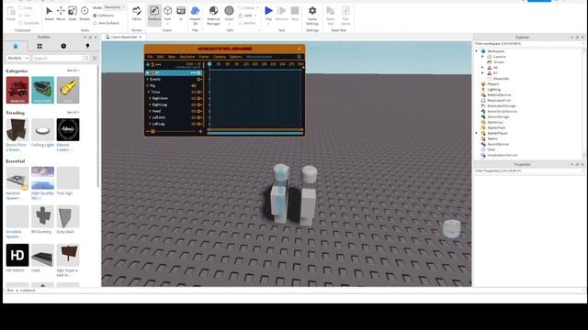Open Toolbox Creations tab
Viewport: 588px width, 330px height.
coord(87,46)
